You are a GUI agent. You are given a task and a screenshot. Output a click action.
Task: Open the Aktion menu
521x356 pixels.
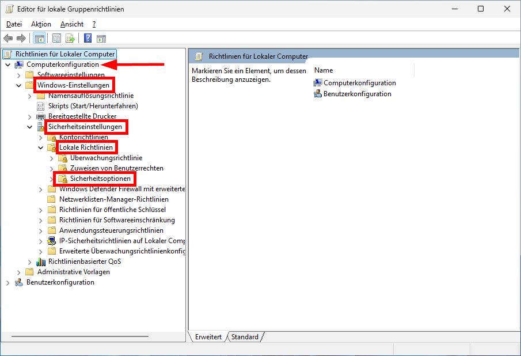click(40, 24)
